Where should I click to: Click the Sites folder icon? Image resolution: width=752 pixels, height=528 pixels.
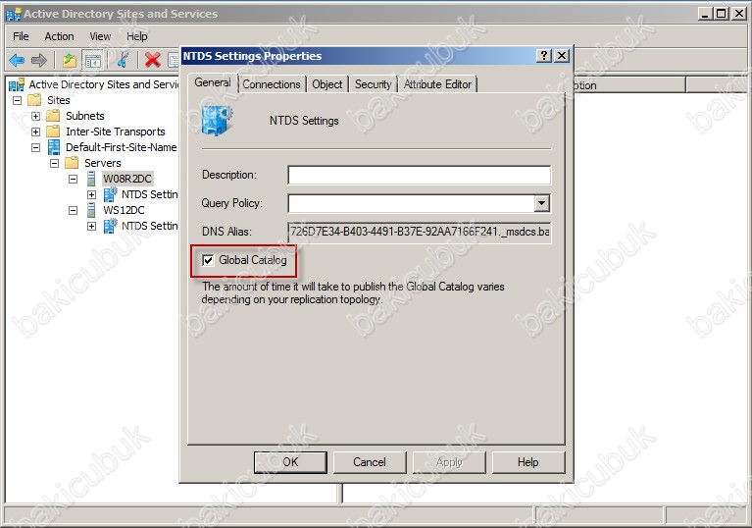click(34, 100)
